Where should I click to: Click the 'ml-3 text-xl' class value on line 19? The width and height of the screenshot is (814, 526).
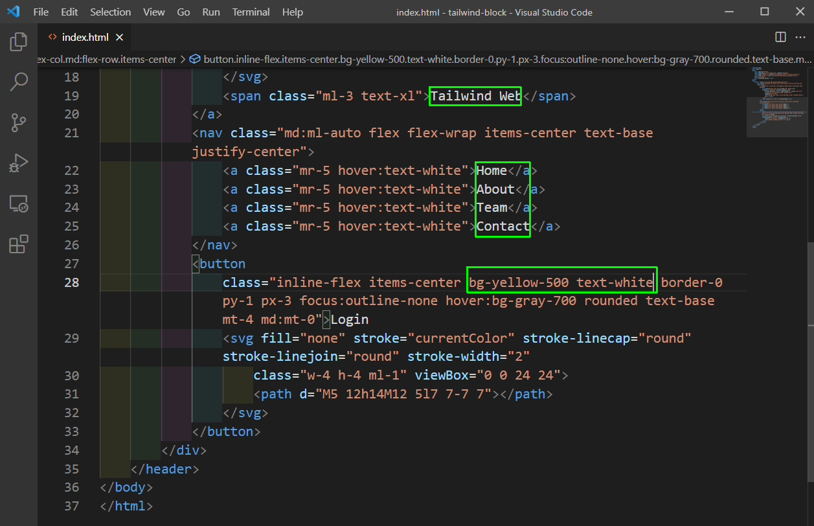pos(372,97)
